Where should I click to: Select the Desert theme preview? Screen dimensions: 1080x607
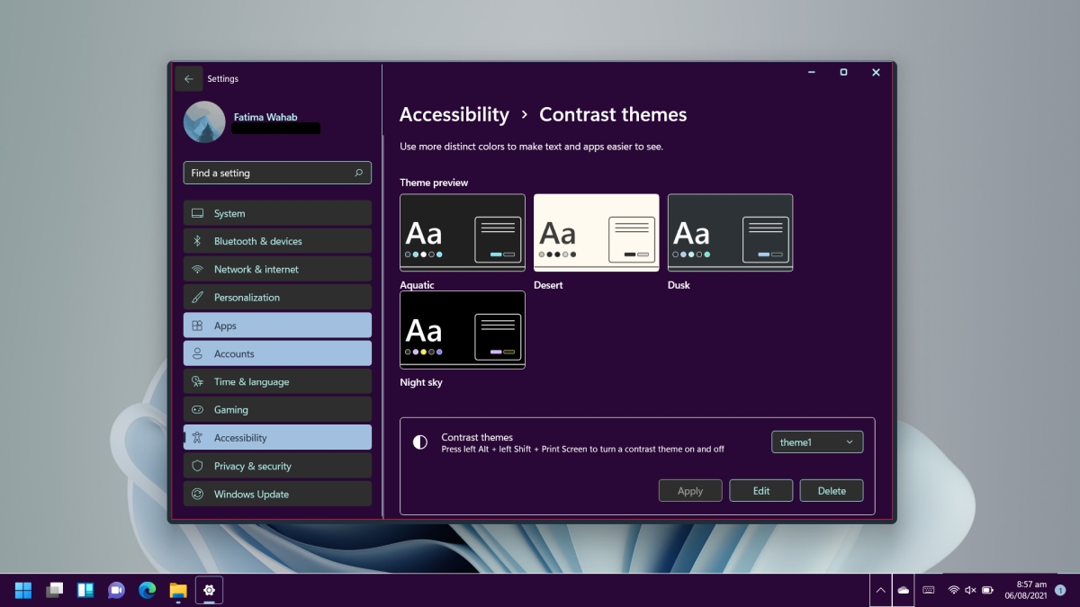click(597, 232)
